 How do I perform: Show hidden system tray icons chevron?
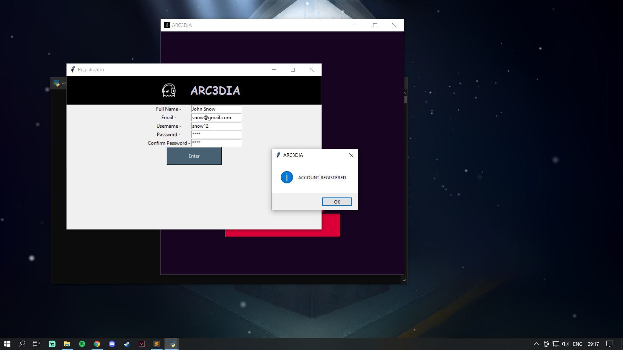coord(536,344)
